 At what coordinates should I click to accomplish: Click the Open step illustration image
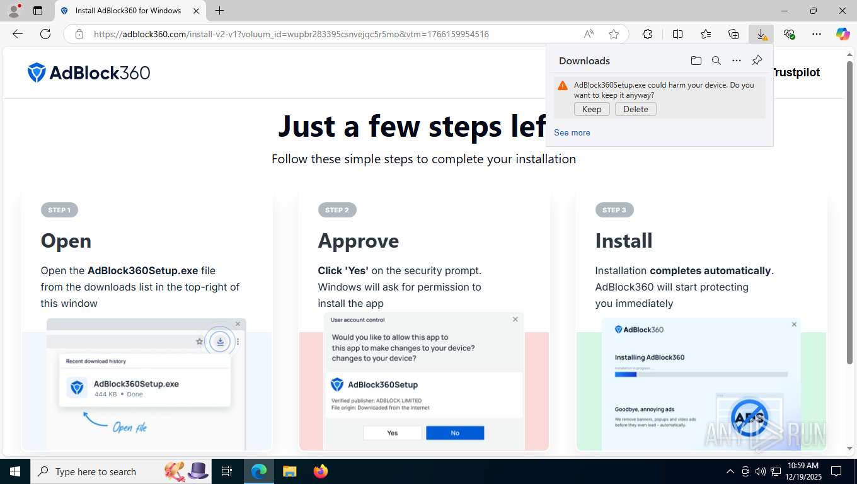pyautogui.click(x=147, y=384)
